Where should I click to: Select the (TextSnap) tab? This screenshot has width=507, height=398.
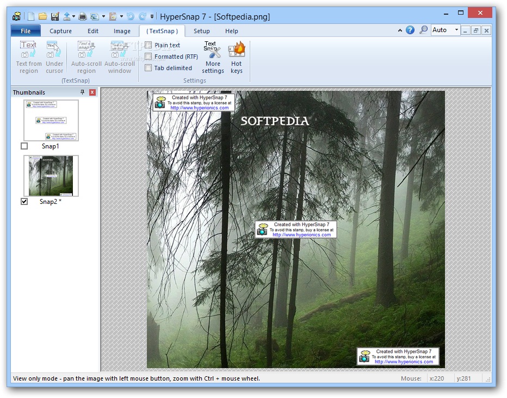point(162,31)
